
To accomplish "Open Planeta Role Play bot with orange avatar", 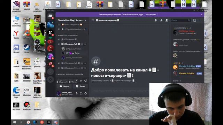I will click(187, 67).
